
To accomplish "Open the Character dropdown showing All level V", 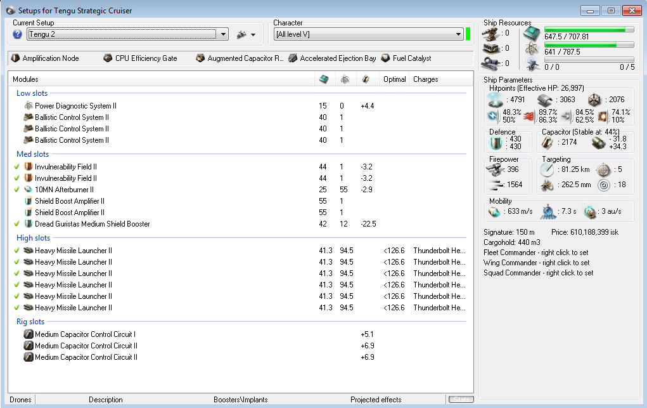I will [x=368, y=34].
